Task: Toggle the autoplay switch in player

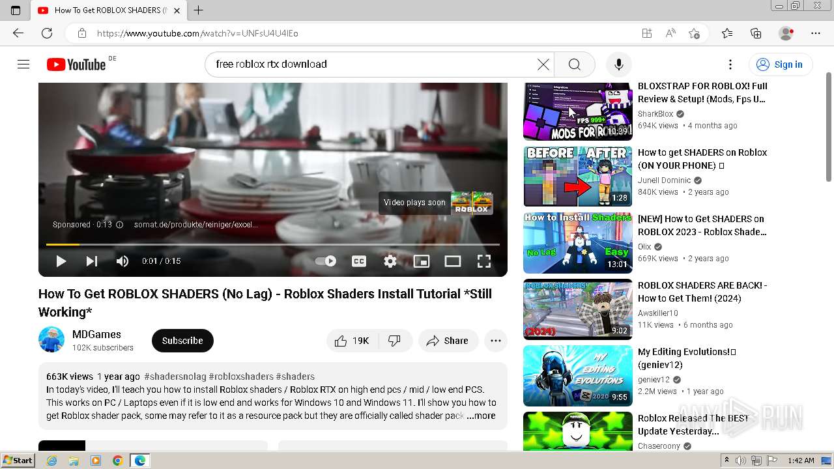Action: point(326,261)
